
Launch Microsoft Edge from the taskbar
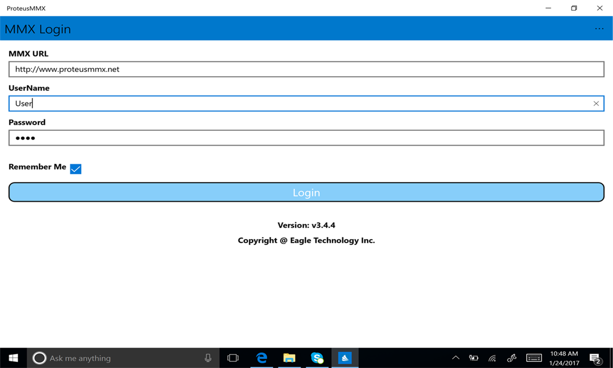point(261,358)
